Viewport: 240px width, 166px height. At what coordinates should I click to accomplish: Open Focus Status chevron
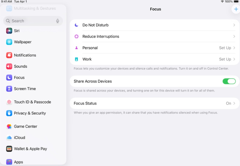click(x=234, y=103)
